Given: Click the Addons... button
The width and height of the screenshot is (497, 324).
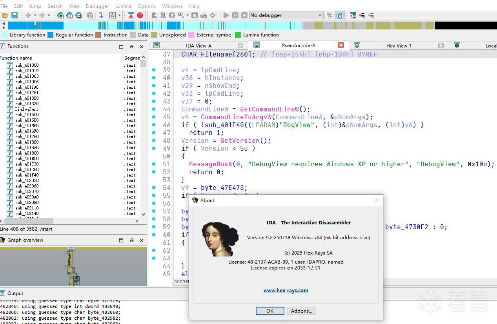Looking at the screenshot, I should click(x=302, y=311).
